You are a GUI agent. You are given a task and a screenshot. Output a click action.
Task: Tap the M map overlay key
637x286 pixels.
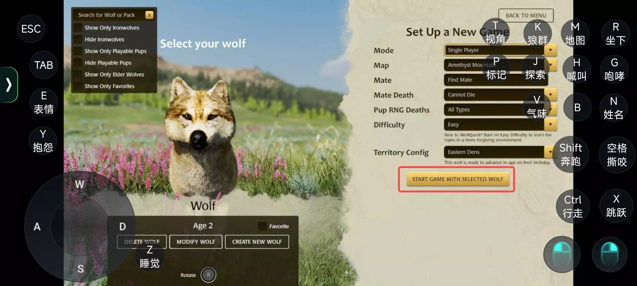(575, 34)
